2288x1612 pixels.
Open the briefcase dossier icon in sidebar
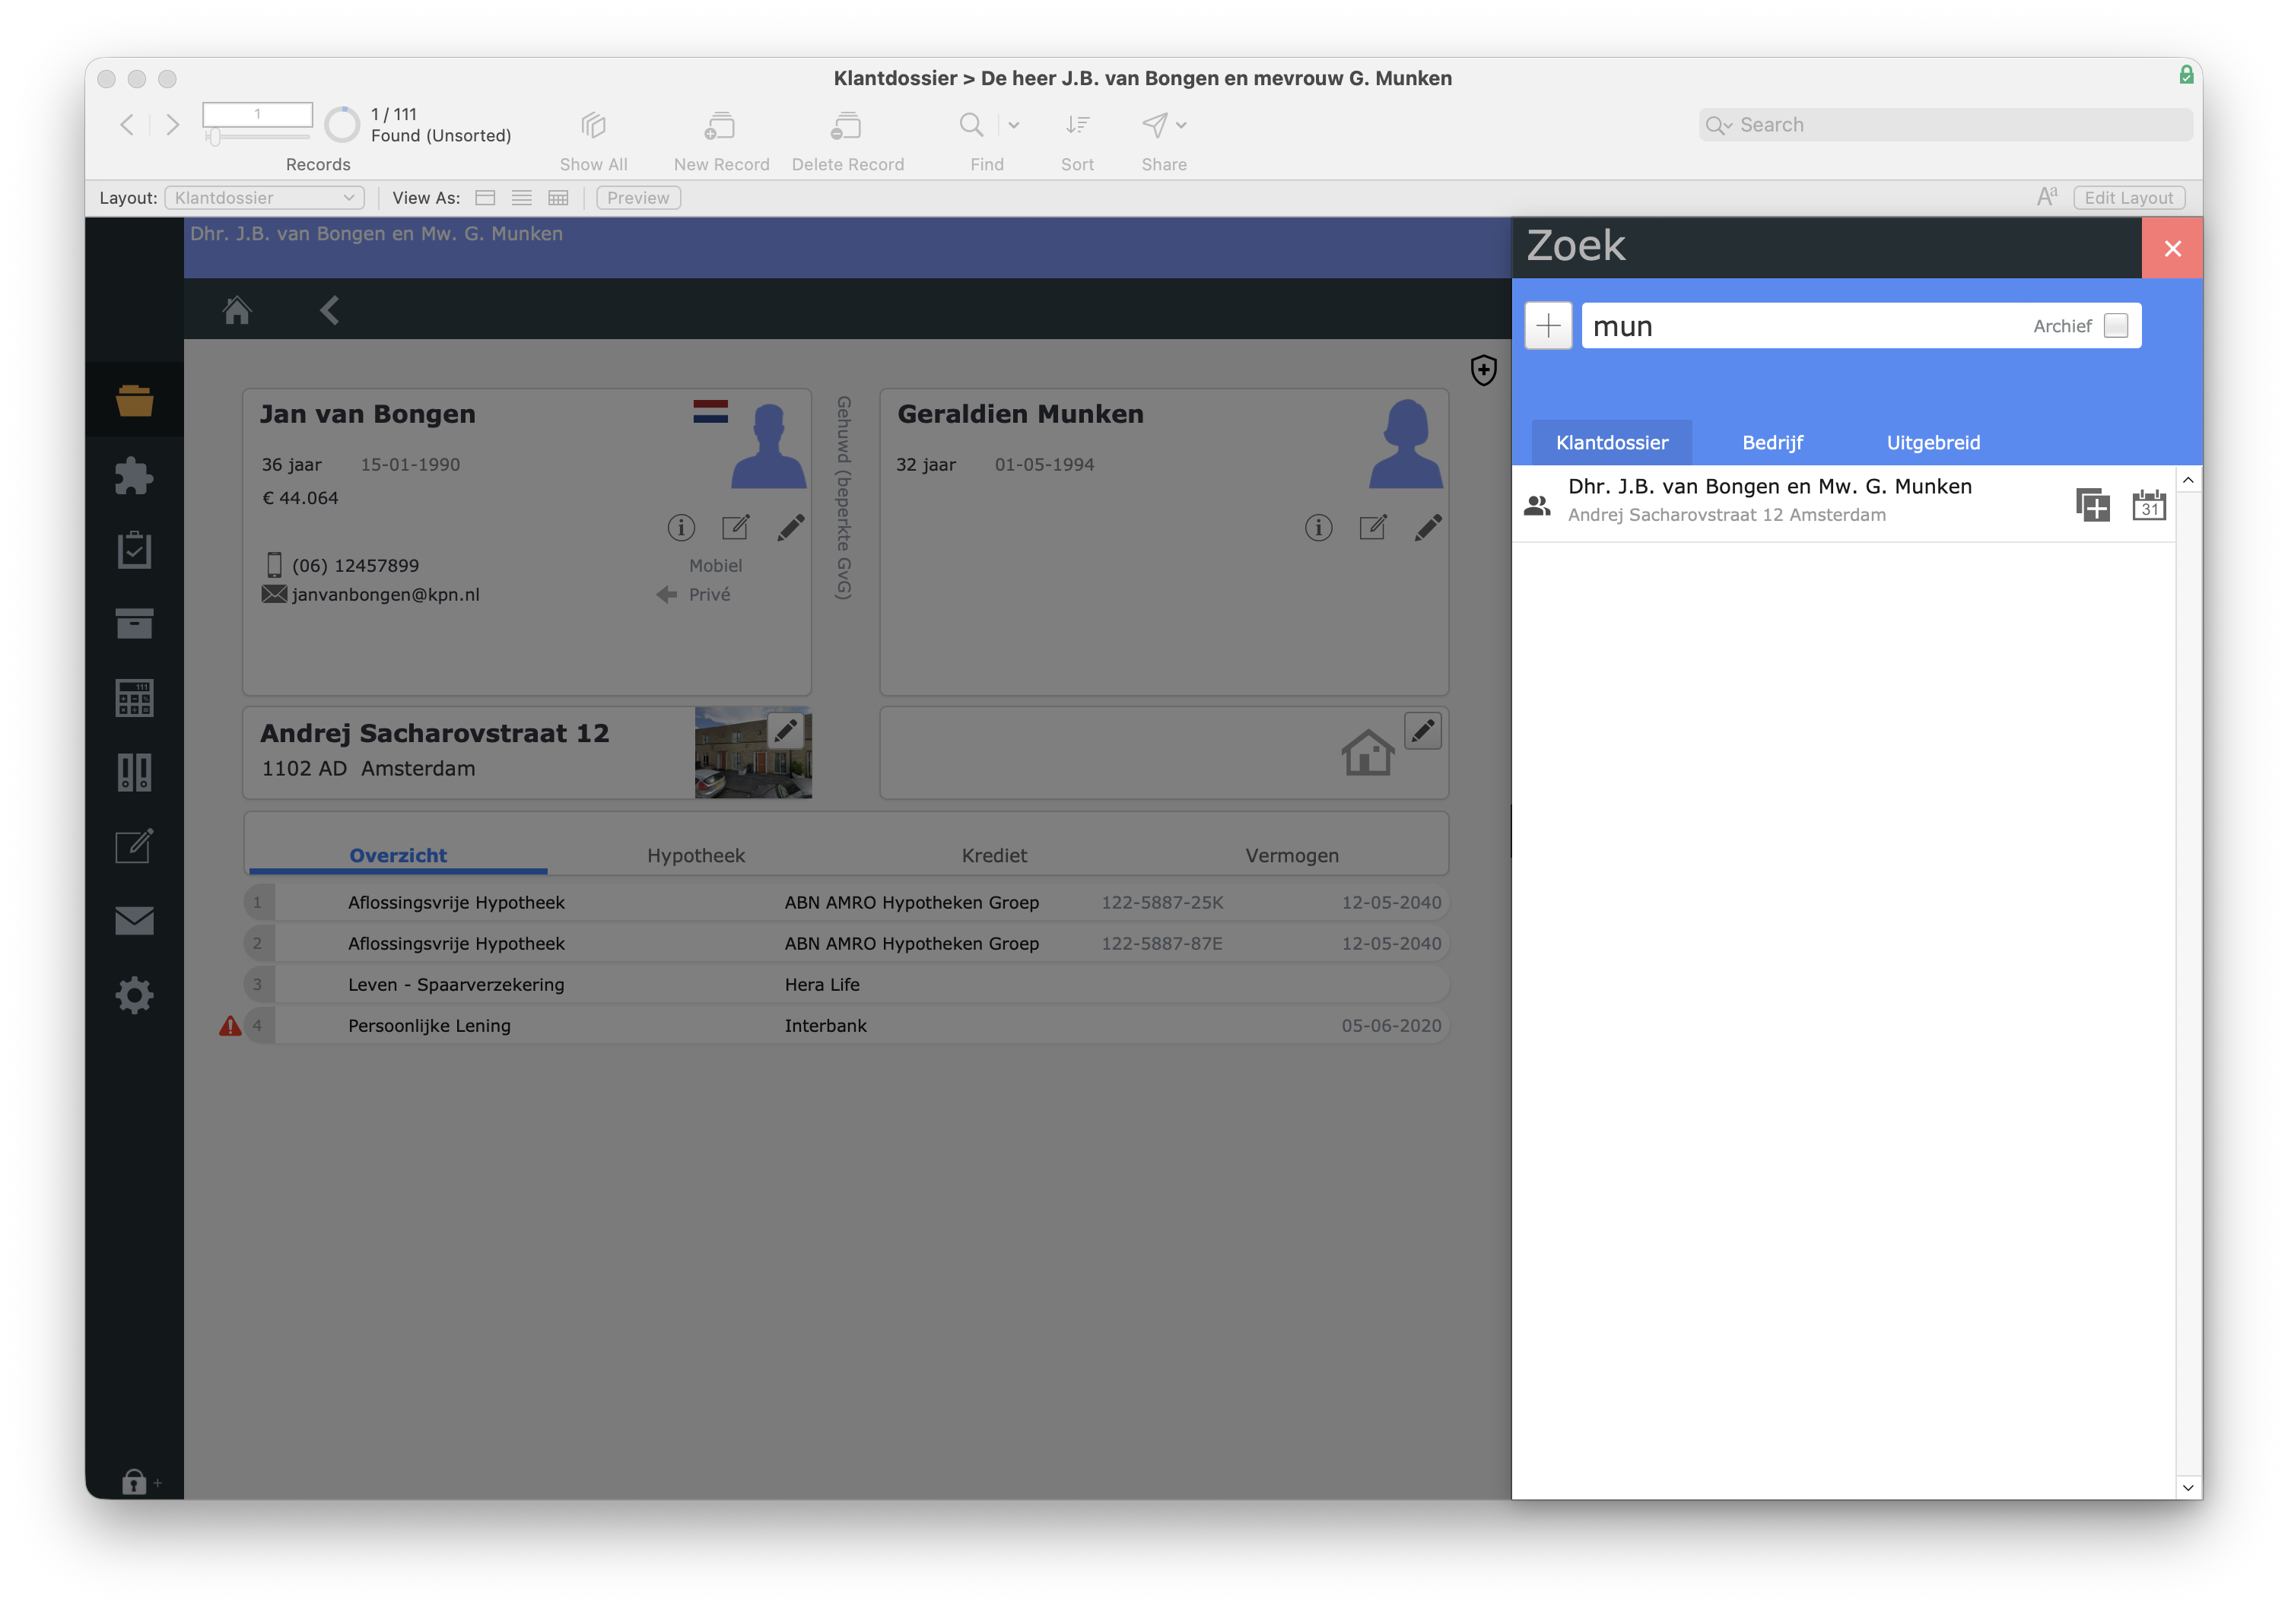tap(134, 401)
